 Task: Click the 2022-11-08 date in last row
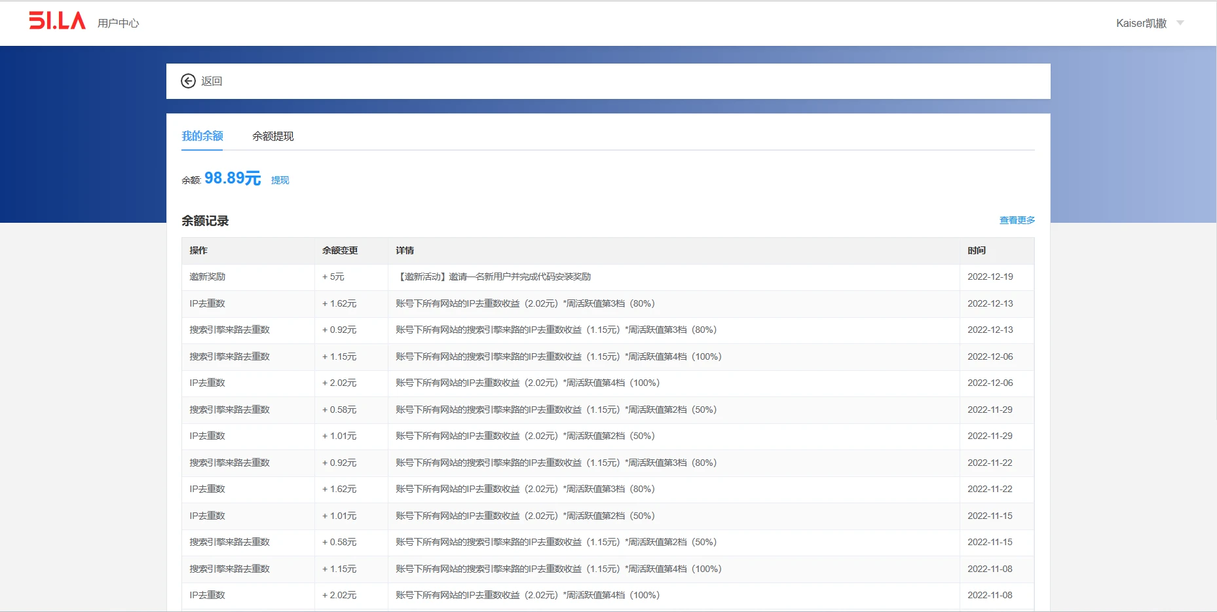click(990, 595)
